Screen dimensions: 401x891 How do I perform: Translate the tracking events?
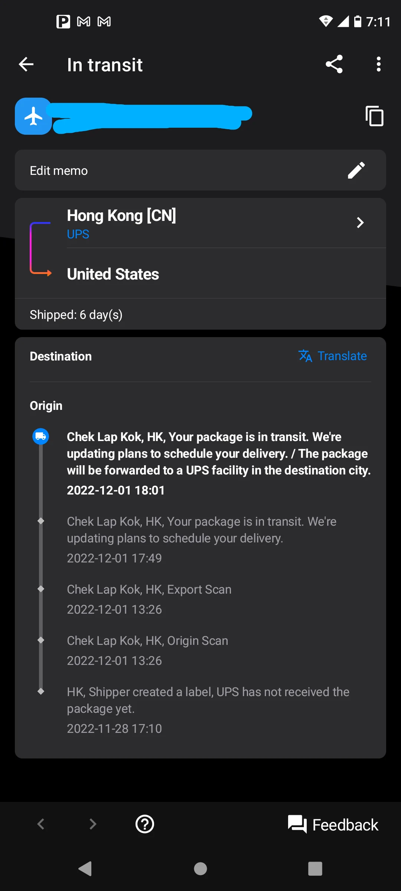pyautogui.click(x=333, y=356)
